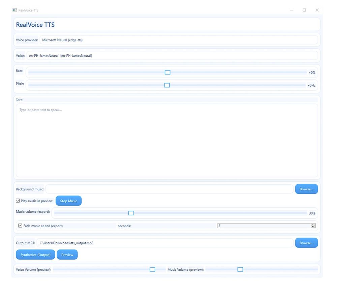
Task: Focus the text-to-speak input area
Action: click(167, 140)
